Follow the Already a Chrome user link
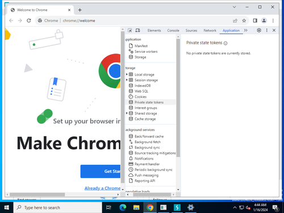This screenshot has width=284, height=213. click(102, 188)
